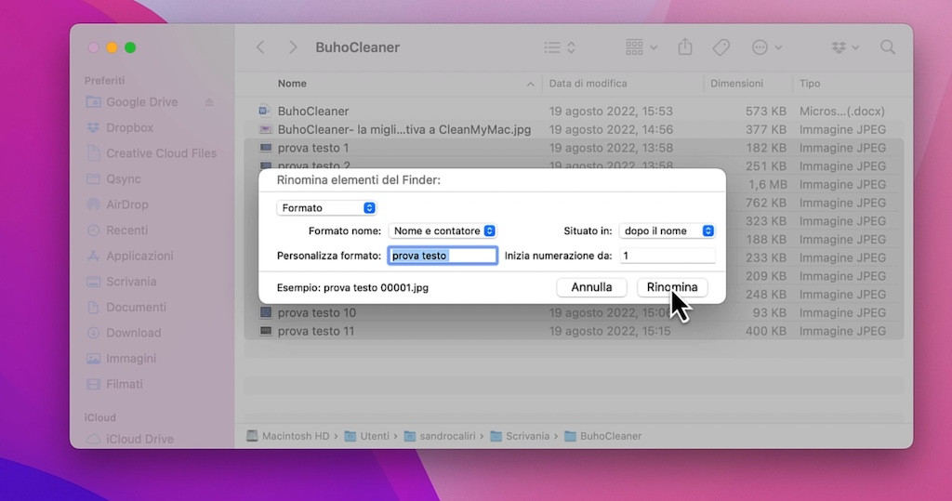Click the Rinomina button
952x501 pixels.
click(x=672, y=287)
